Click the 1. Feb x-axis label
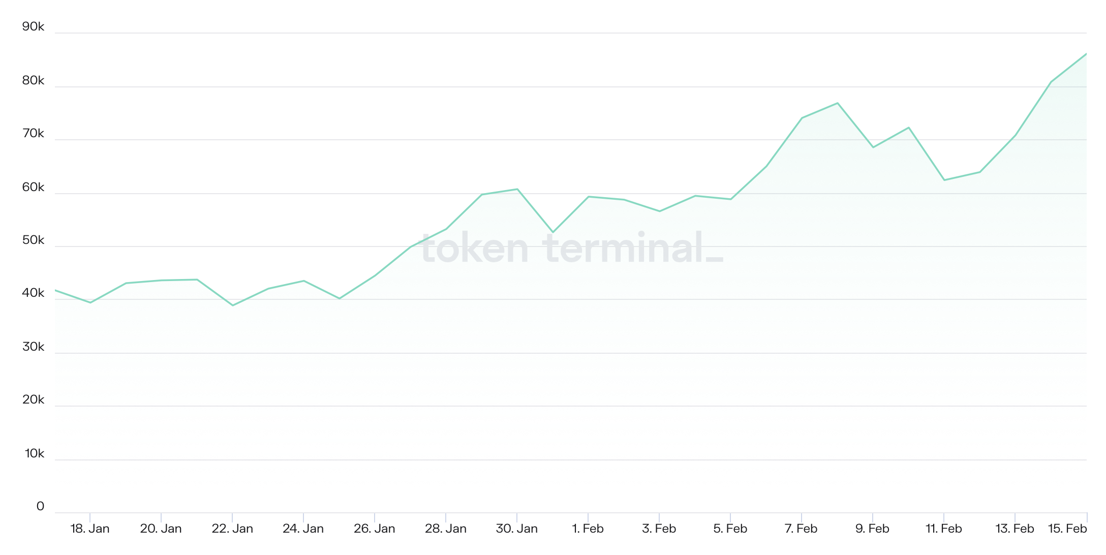Image resolution: width=1106 pixels, height=555 pixels. click(588, 529)
